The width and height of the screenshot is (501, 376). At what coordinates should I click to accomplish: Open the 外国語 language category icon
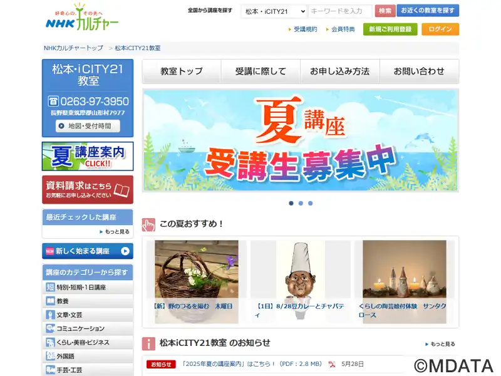(50, 356)
